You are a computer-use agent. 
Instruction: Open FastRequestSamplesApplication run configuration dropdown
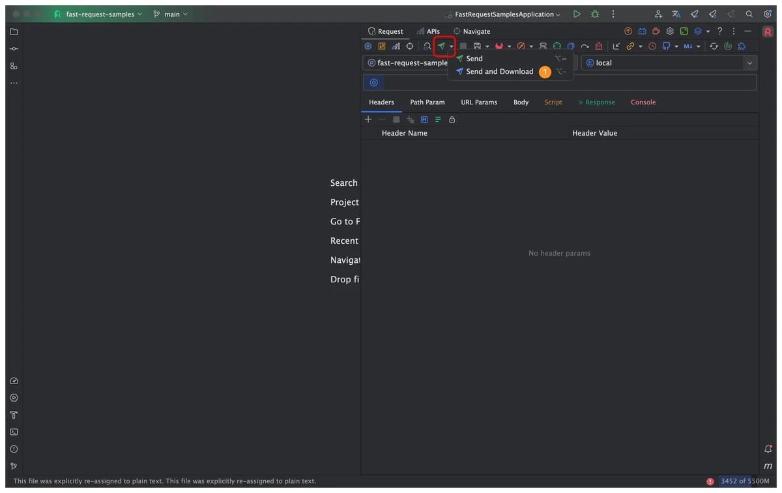pos(502,14)
